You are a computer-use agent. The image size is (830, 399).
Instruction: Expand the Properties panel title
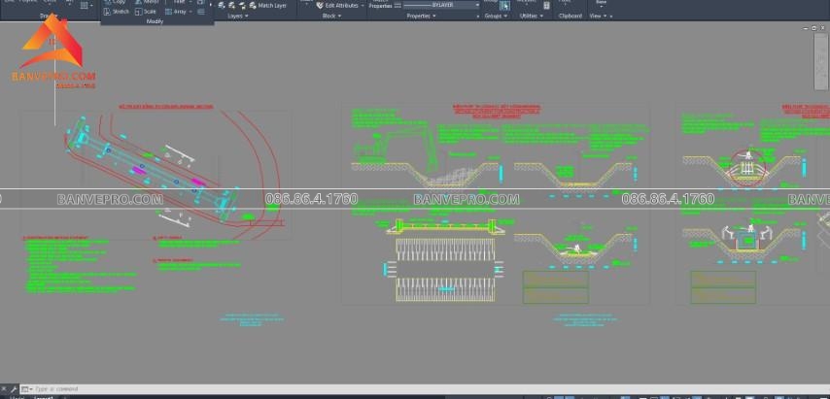click(421, 16)
